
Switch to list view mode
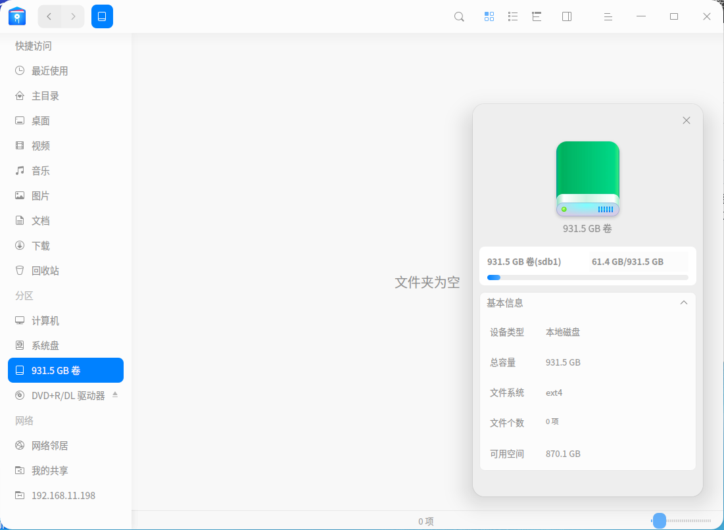point(513,16)
